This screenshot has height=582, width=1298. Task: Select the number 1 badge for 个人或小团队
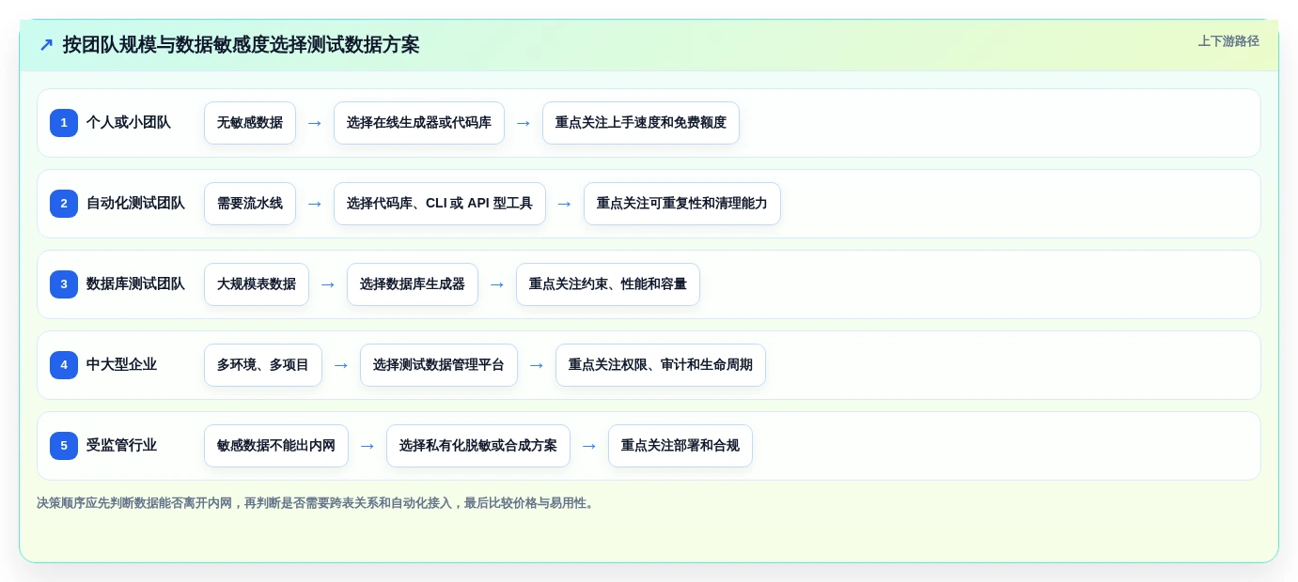(x=64, y=123)
